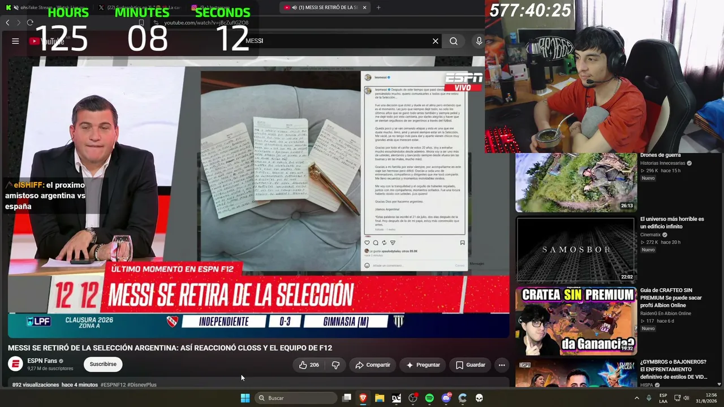Switch to the Instagram browser tab
This screenshot has width=724, height=407.
tap(232, 7)
